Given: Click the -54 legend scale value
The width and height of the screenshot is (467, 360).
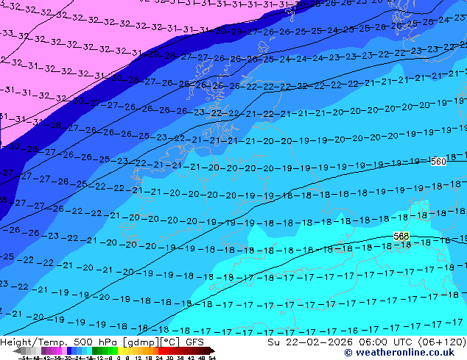Looking at the screenshot, I should 24,359.
